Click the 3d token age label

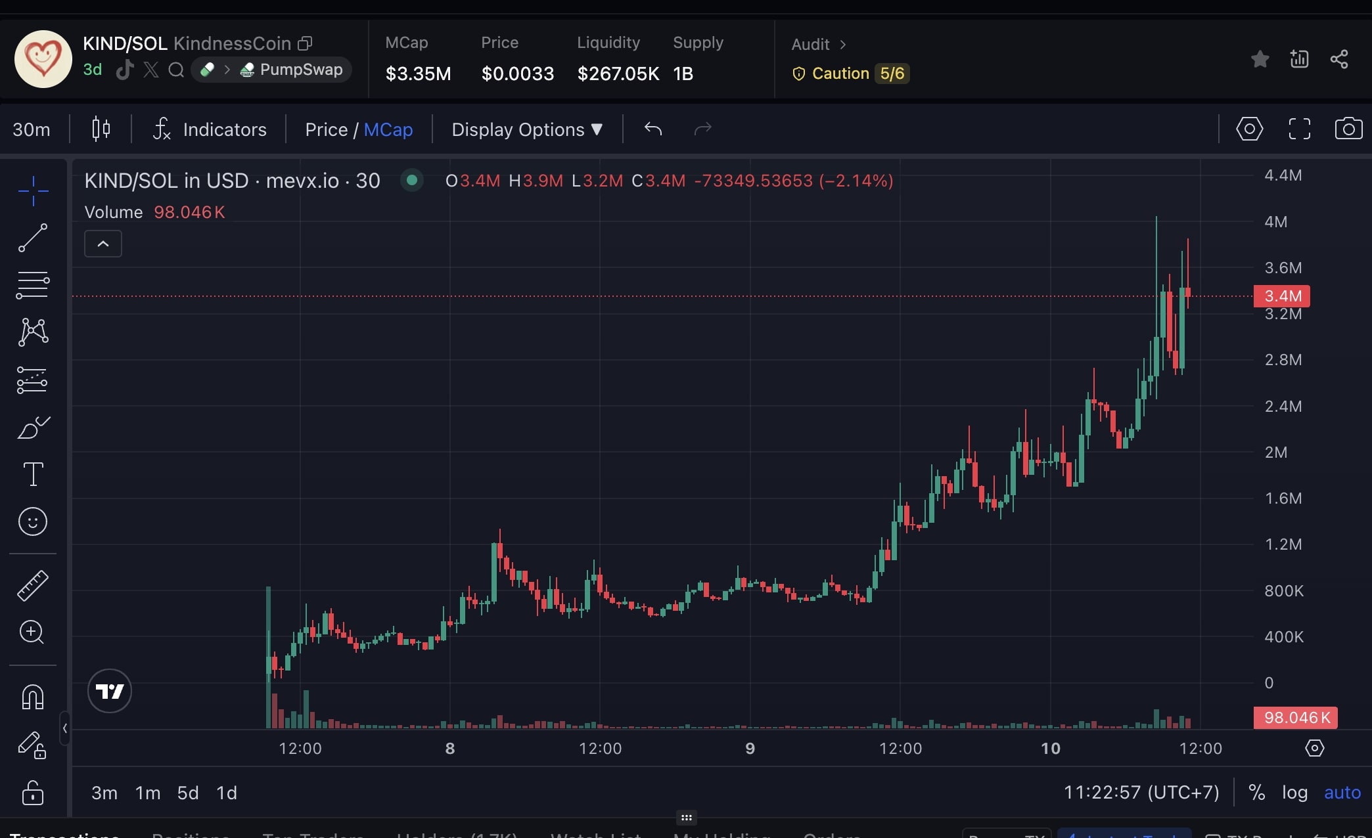click(92, 70)
